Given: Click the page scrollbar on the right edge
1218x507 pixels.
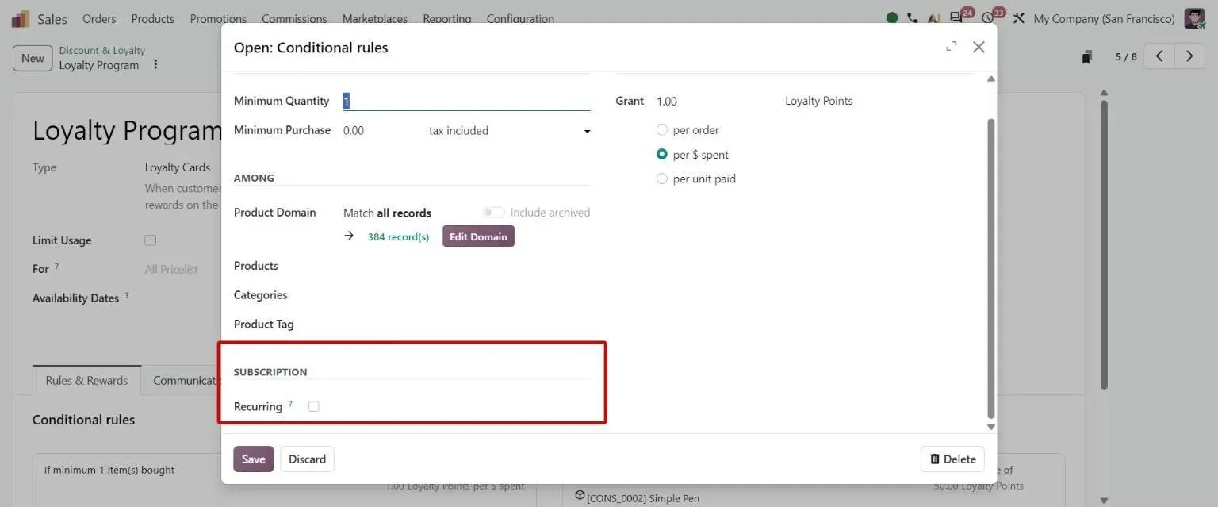Looking at the screenshot, I should [x=1104, y=243].
